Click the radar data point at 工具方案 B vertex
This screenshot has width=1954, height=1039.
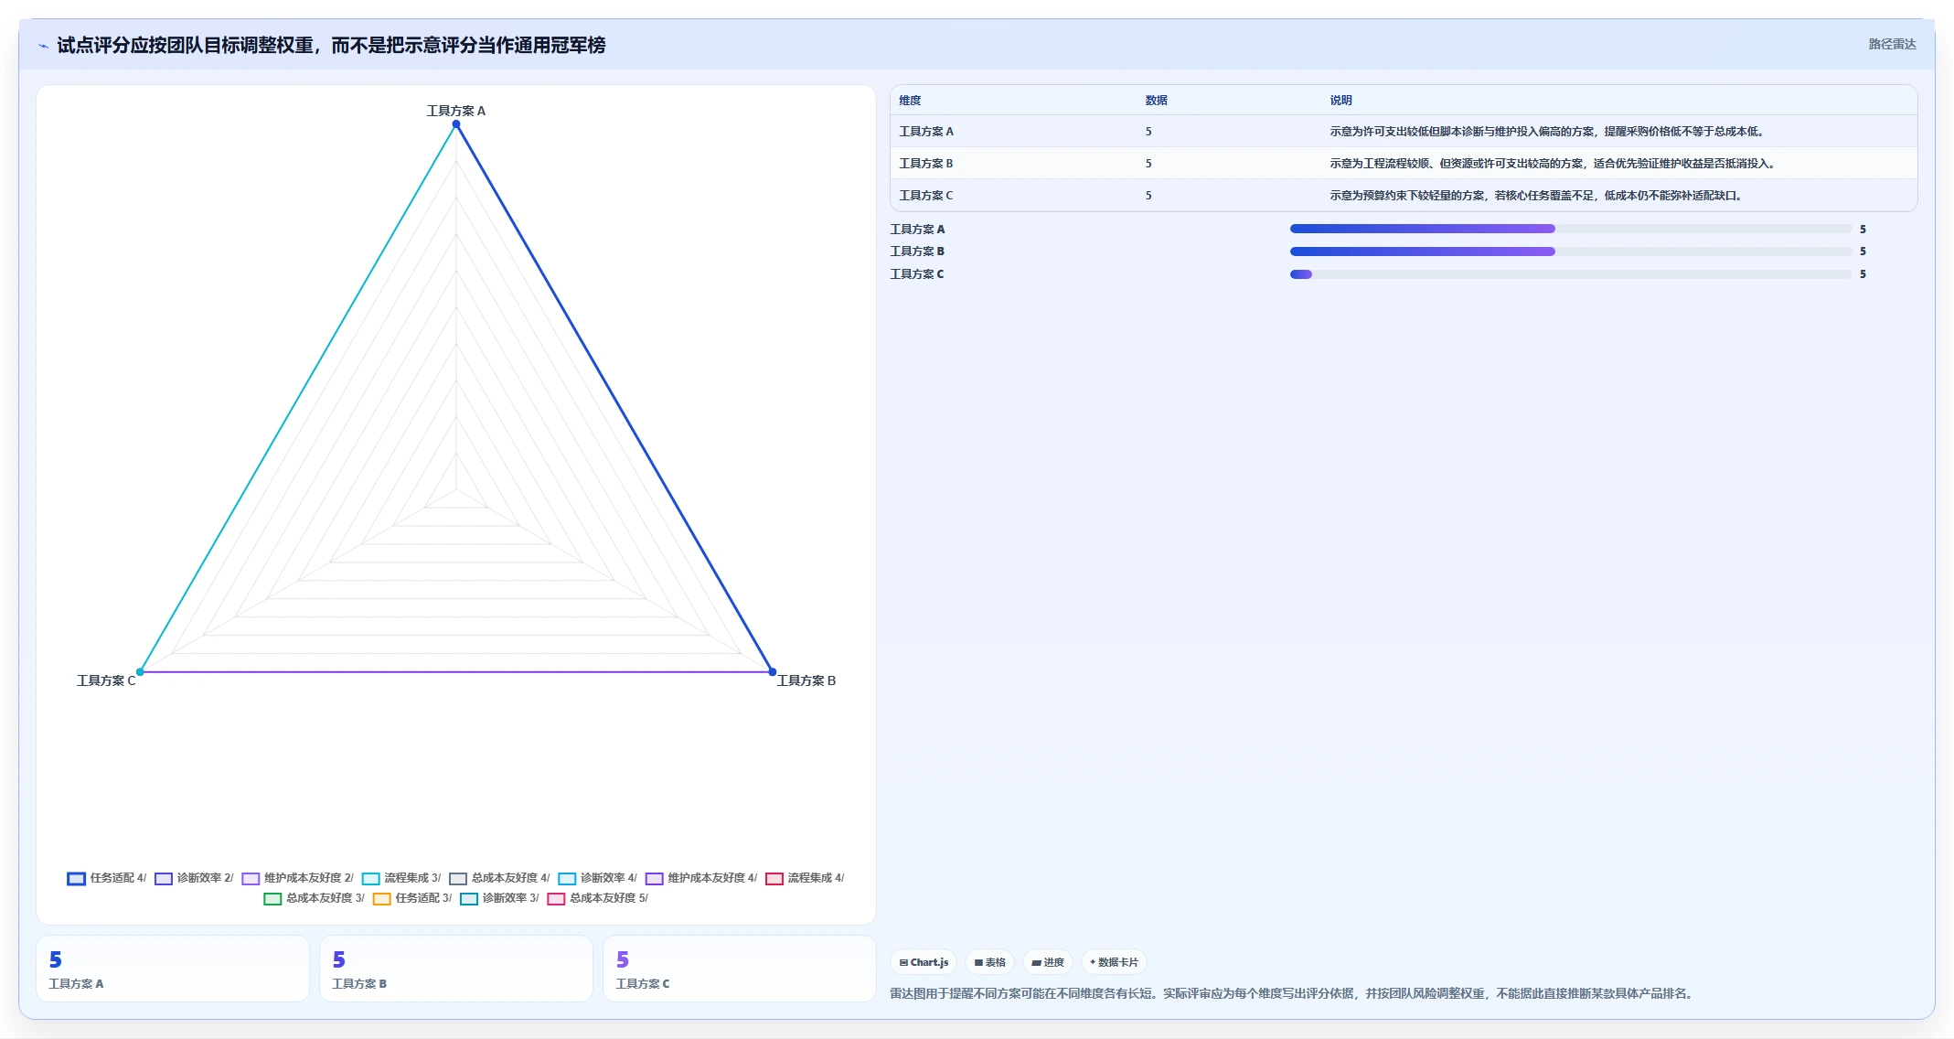(773, 672)
